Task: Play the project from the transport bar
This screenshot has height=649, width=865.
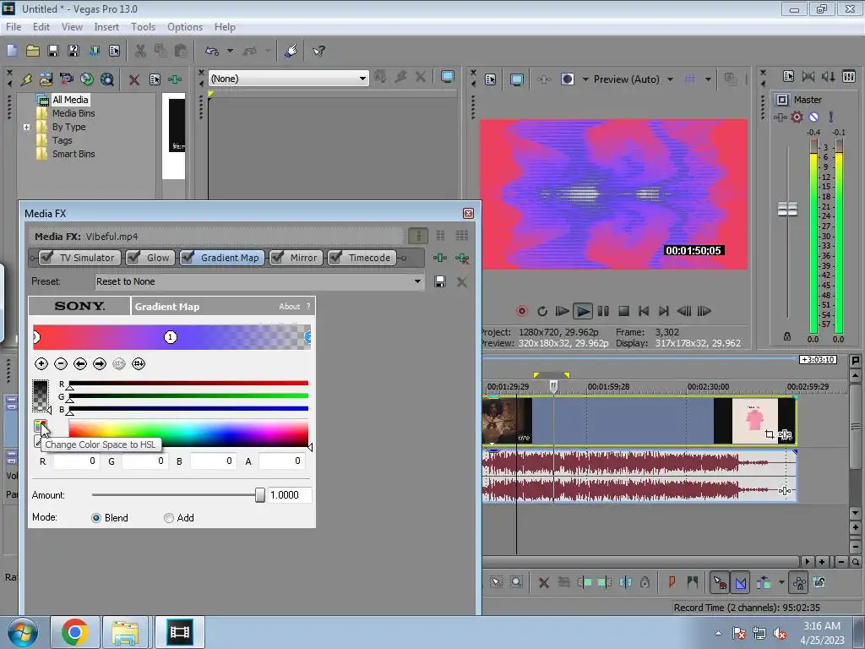Action: pyautogui.click(x=583, y=311)
